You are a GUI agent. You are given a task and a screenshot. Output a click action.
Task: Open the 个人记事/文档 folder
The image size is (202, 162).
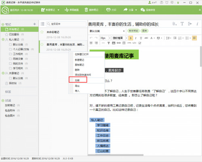21,49
